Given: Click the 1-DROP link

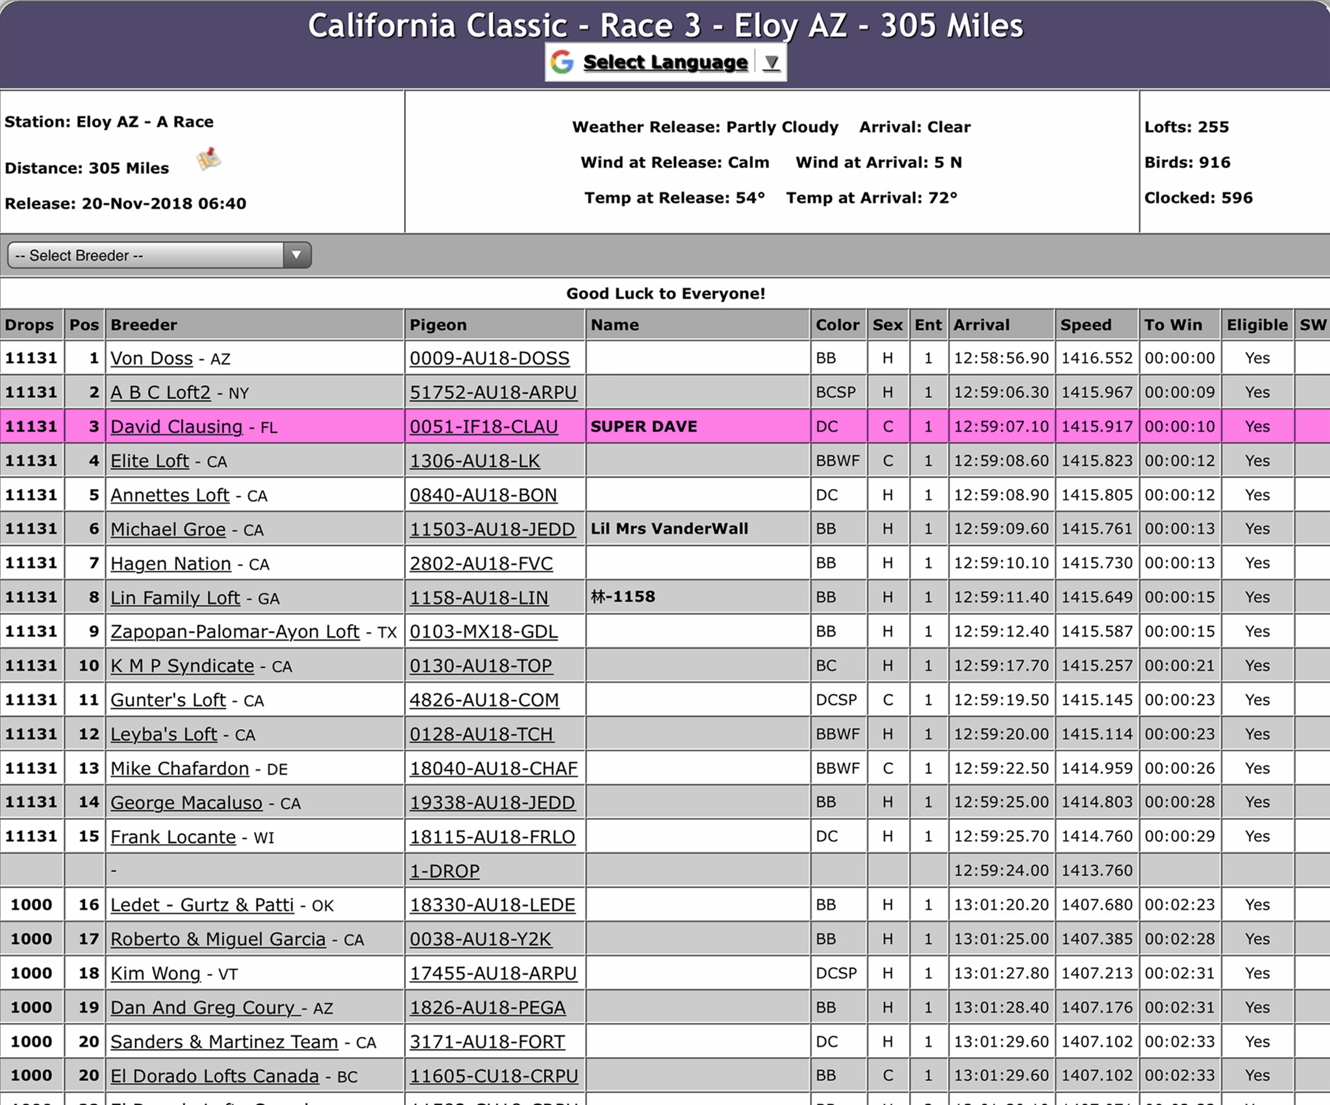Looking at the screenshot, I should click(x=444, y=871).
